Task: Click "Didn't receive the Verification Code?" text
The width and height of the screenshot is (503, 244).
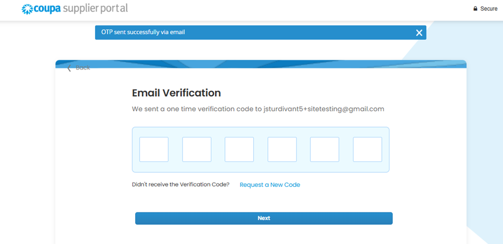Action: click(x=180, y=185)
